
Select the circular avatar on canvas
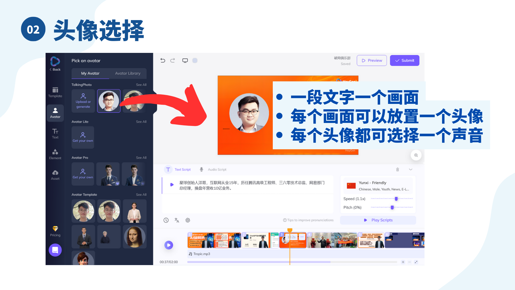click(249, 113)
